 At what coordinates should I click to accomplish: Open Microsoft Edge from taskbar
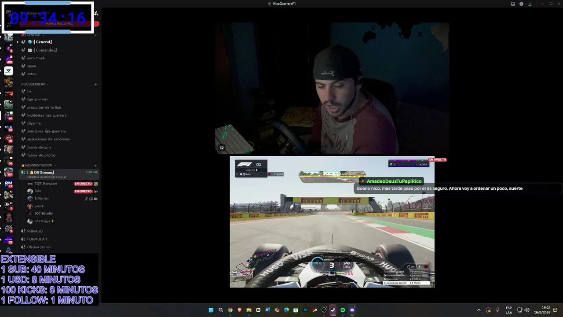tap(286, 310)
